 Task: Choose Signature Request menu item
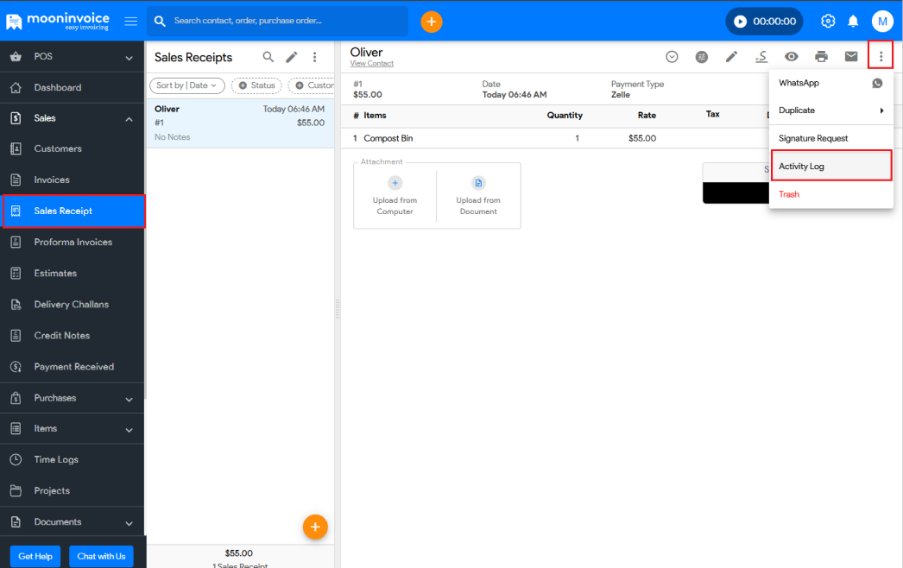click(831, 138)
